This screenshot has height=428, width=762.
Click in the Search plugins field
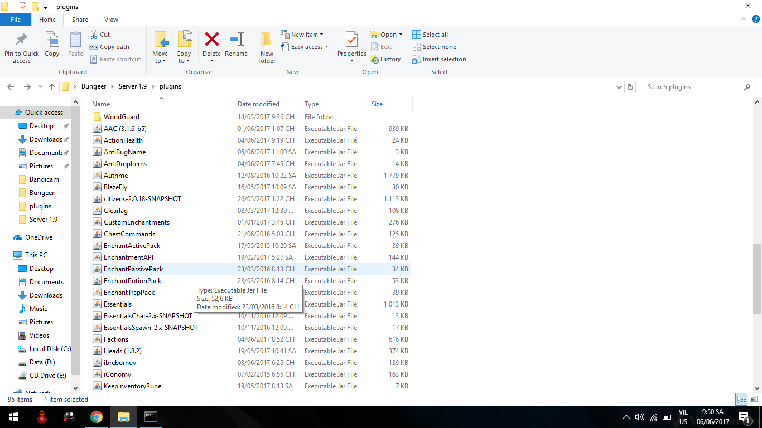tap(692, 87)
